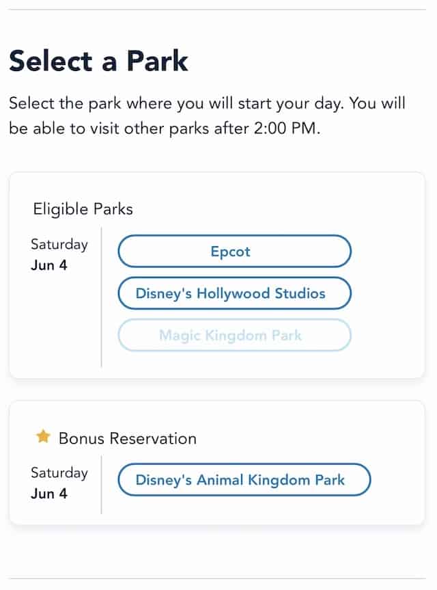
Task: Choose Disney's Hollywood Studios
Action: click(x=234, y=293)
